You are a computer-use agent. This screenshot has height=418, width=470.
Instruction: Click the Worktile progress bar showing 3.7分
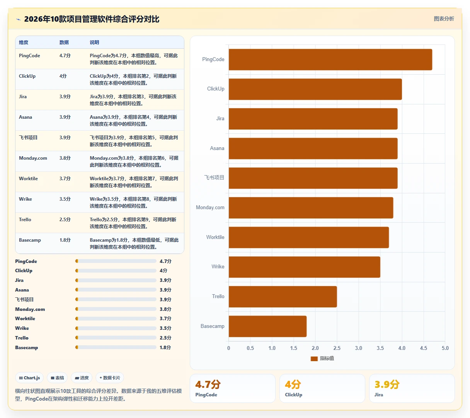(x=116, y=319)
